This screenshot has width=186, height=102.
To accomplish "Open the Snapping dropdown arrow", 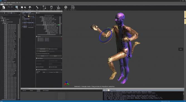I will (x=33, y=10).
